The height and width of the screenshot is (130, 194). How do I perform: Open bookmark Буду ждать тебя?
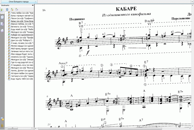pyautogui.click(x=22, y=79)
